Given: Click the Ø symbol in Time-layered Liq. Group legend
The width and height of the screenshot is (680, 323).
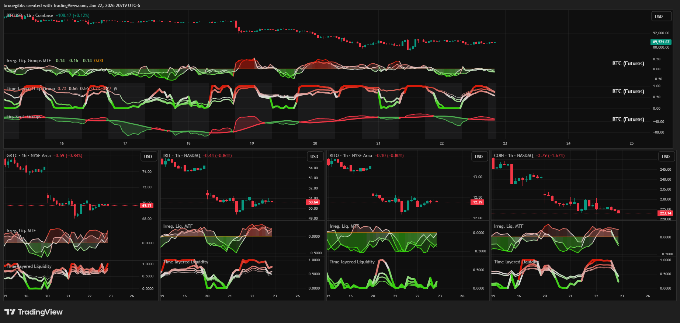Looking at the screenshot, I should tap(115, 89).
